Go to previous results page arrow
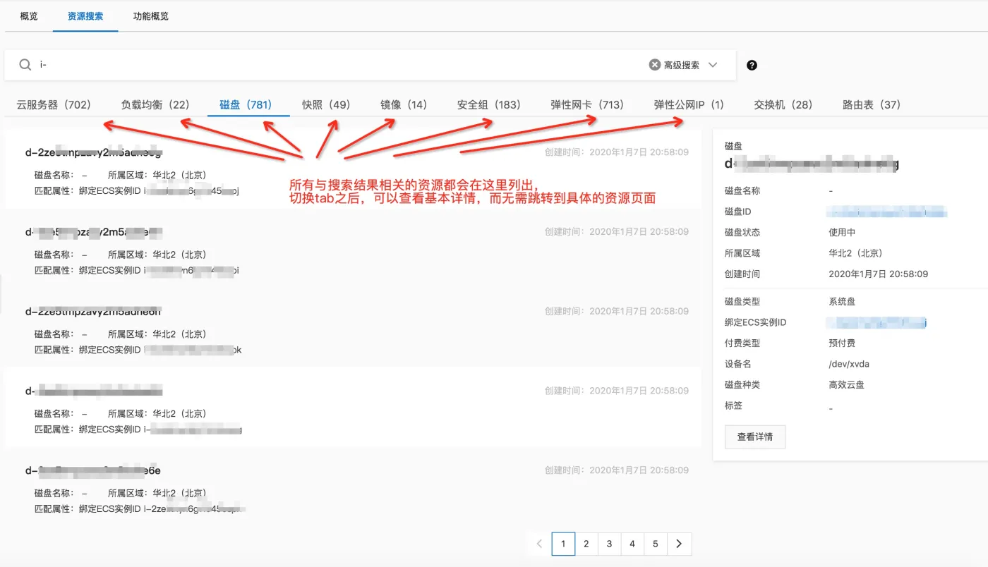988x567 pixels. [539, 544]
